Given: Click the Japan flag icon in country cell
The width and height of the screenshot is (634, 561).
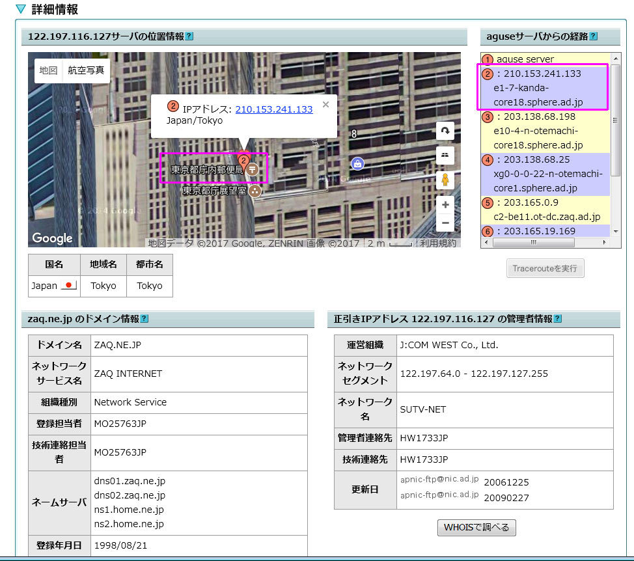Looking at the screenshot, I should click(68, 285).
